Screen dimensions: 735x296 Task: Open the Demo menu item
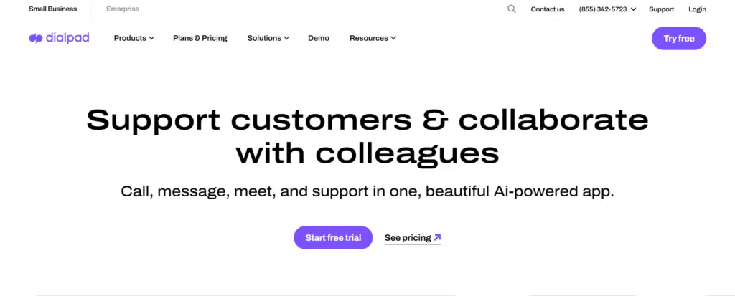[x=319, y=39]
